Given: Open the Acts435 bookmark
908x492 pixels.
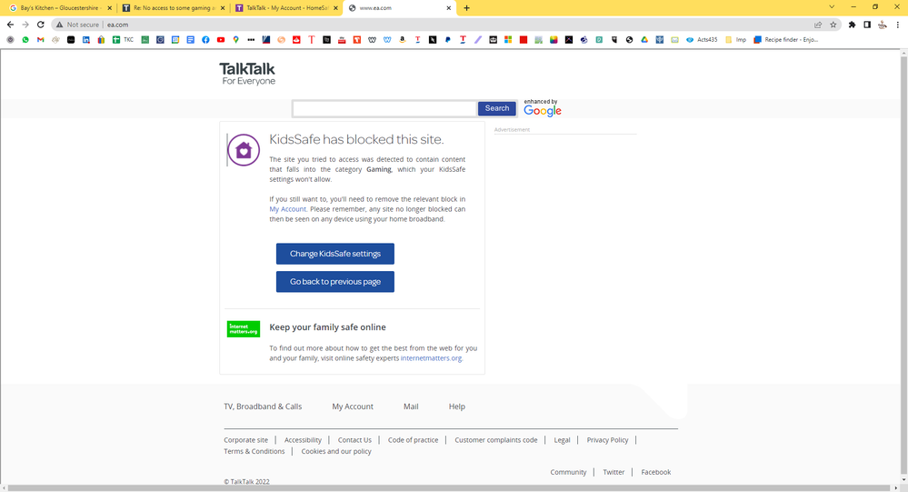Looking at the screenshot, I should 702,40.
